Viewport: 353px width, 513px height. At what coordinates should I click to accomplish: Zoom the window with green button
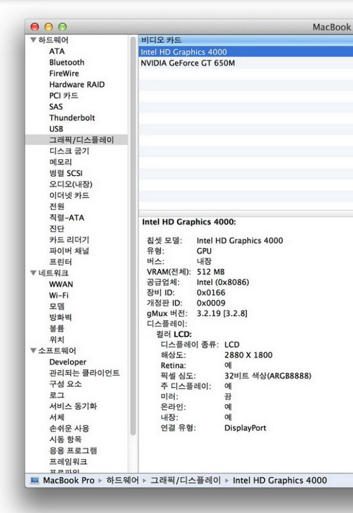coord(62,27)
